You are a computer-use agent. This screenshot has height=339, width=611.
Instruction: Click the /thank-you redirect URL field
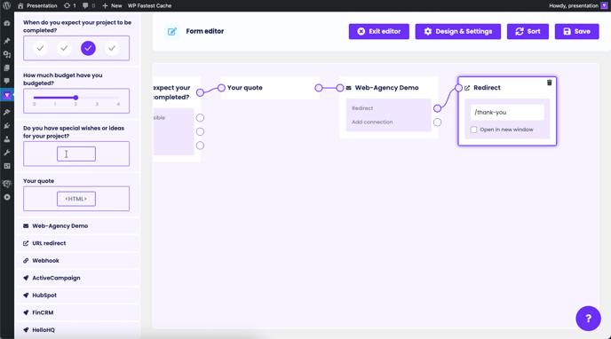tap(507, 113)
